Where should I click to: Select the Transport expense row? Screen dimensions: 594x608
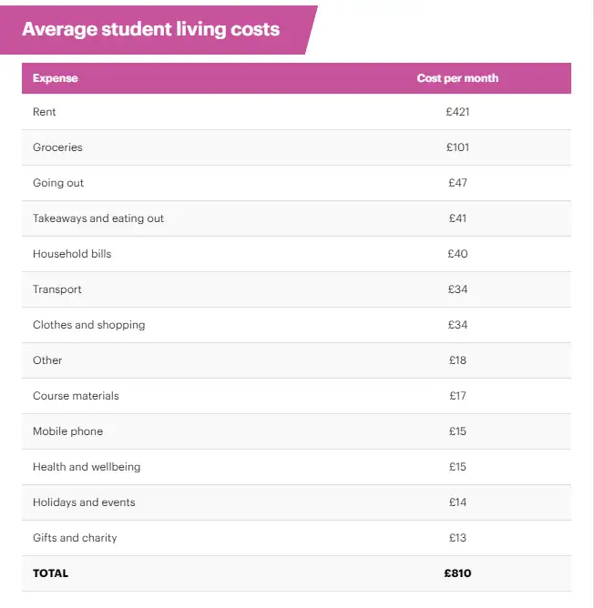point(57,289)
